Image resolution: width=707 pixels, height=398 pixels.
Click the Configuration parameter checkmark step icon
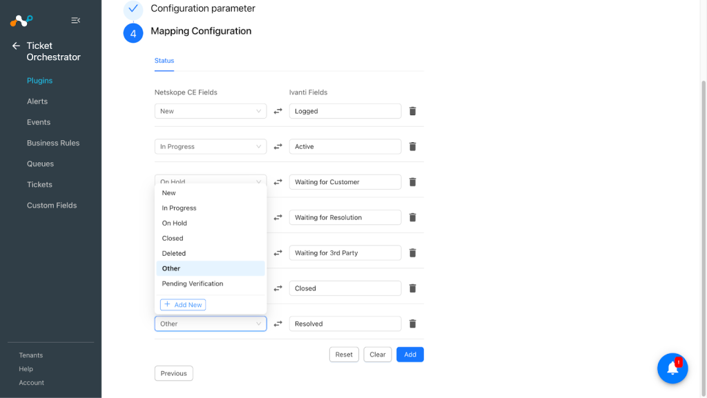[x=133, y=9]
